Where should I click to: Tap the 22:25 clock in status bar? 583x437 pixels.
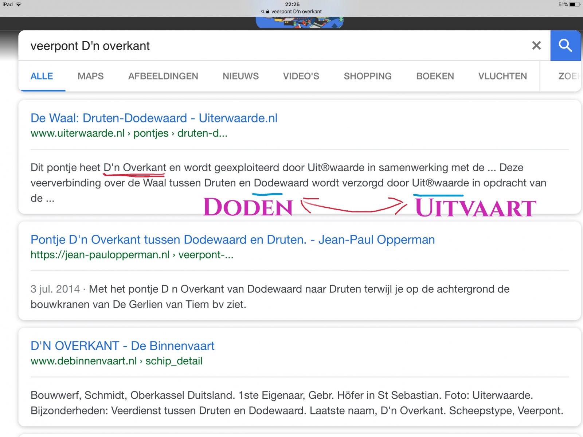click(292, 4)
